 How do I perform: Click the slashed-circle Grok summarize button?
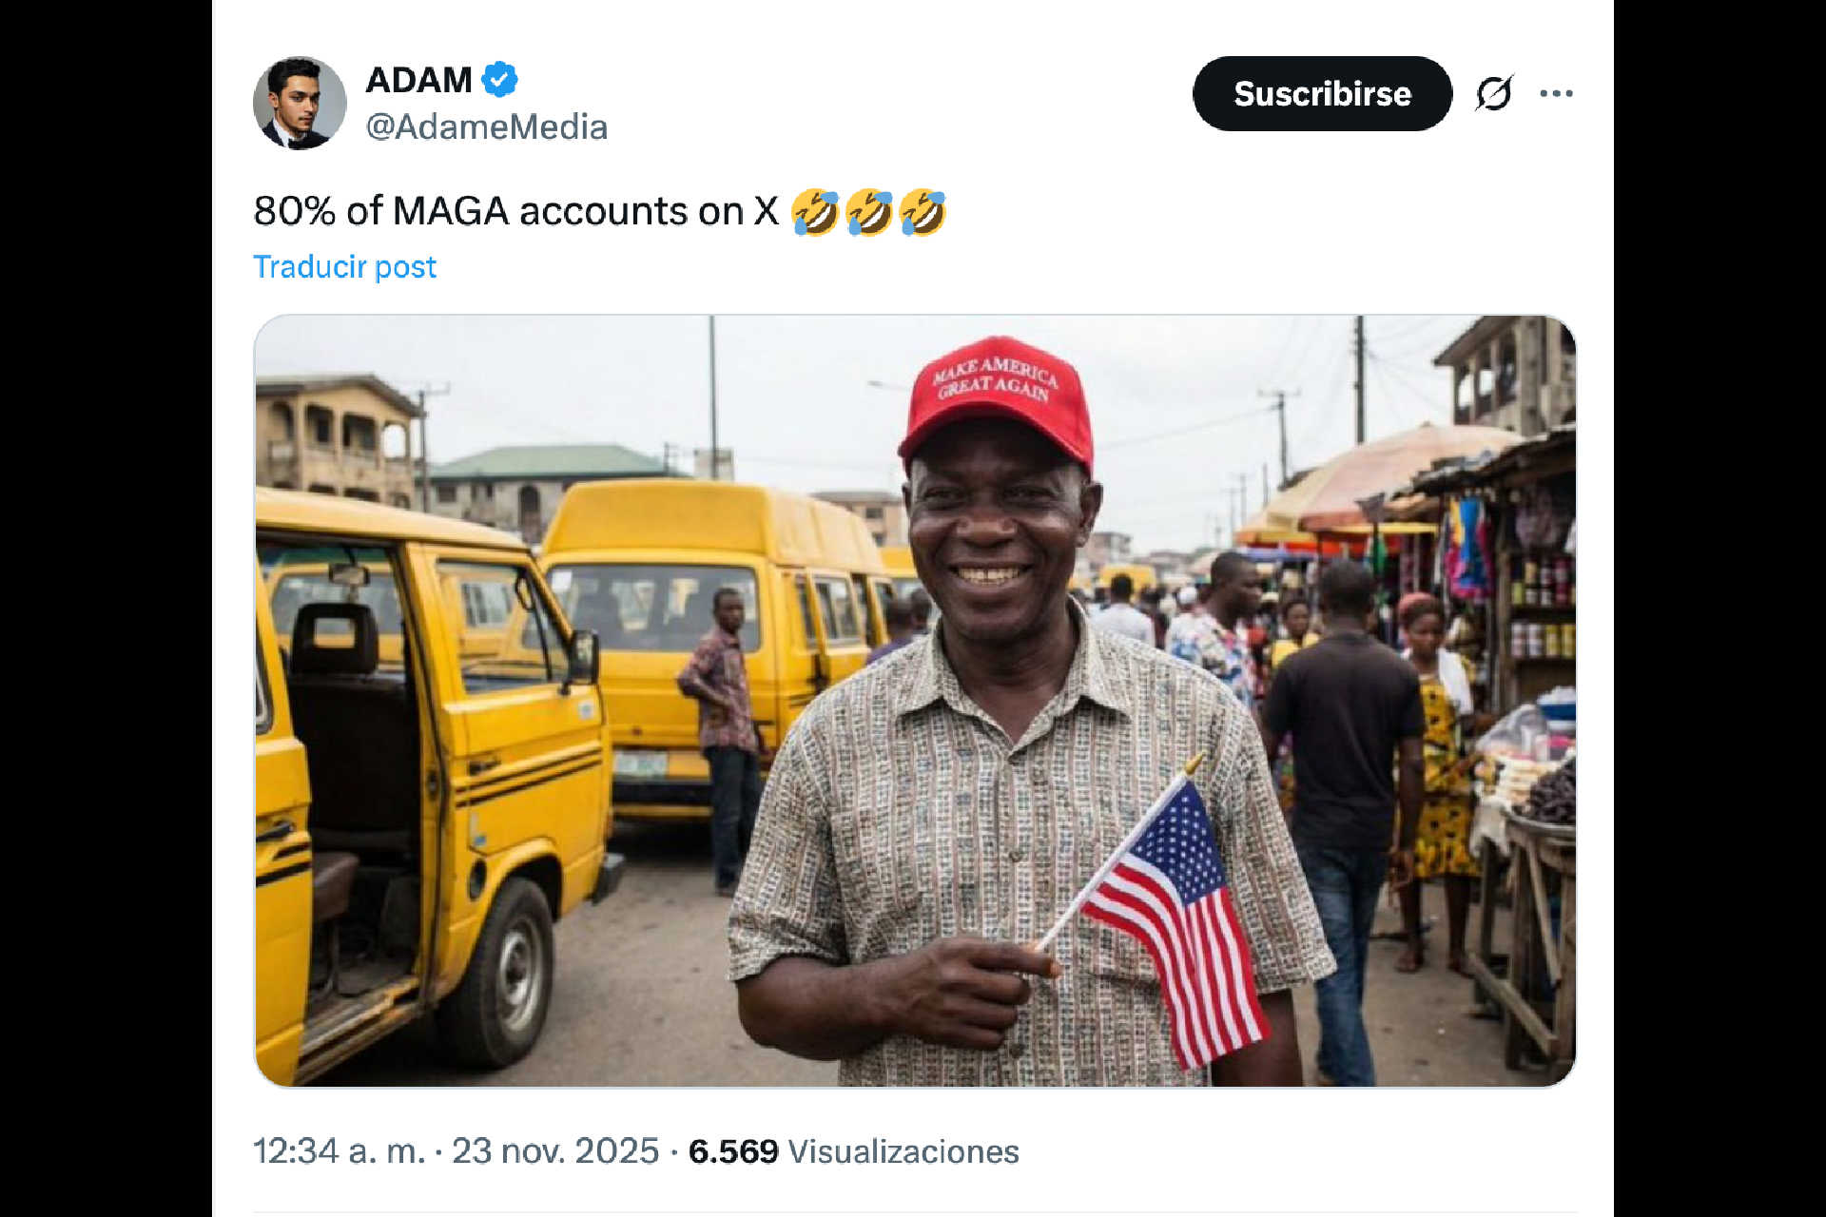tap(1493, 93)
